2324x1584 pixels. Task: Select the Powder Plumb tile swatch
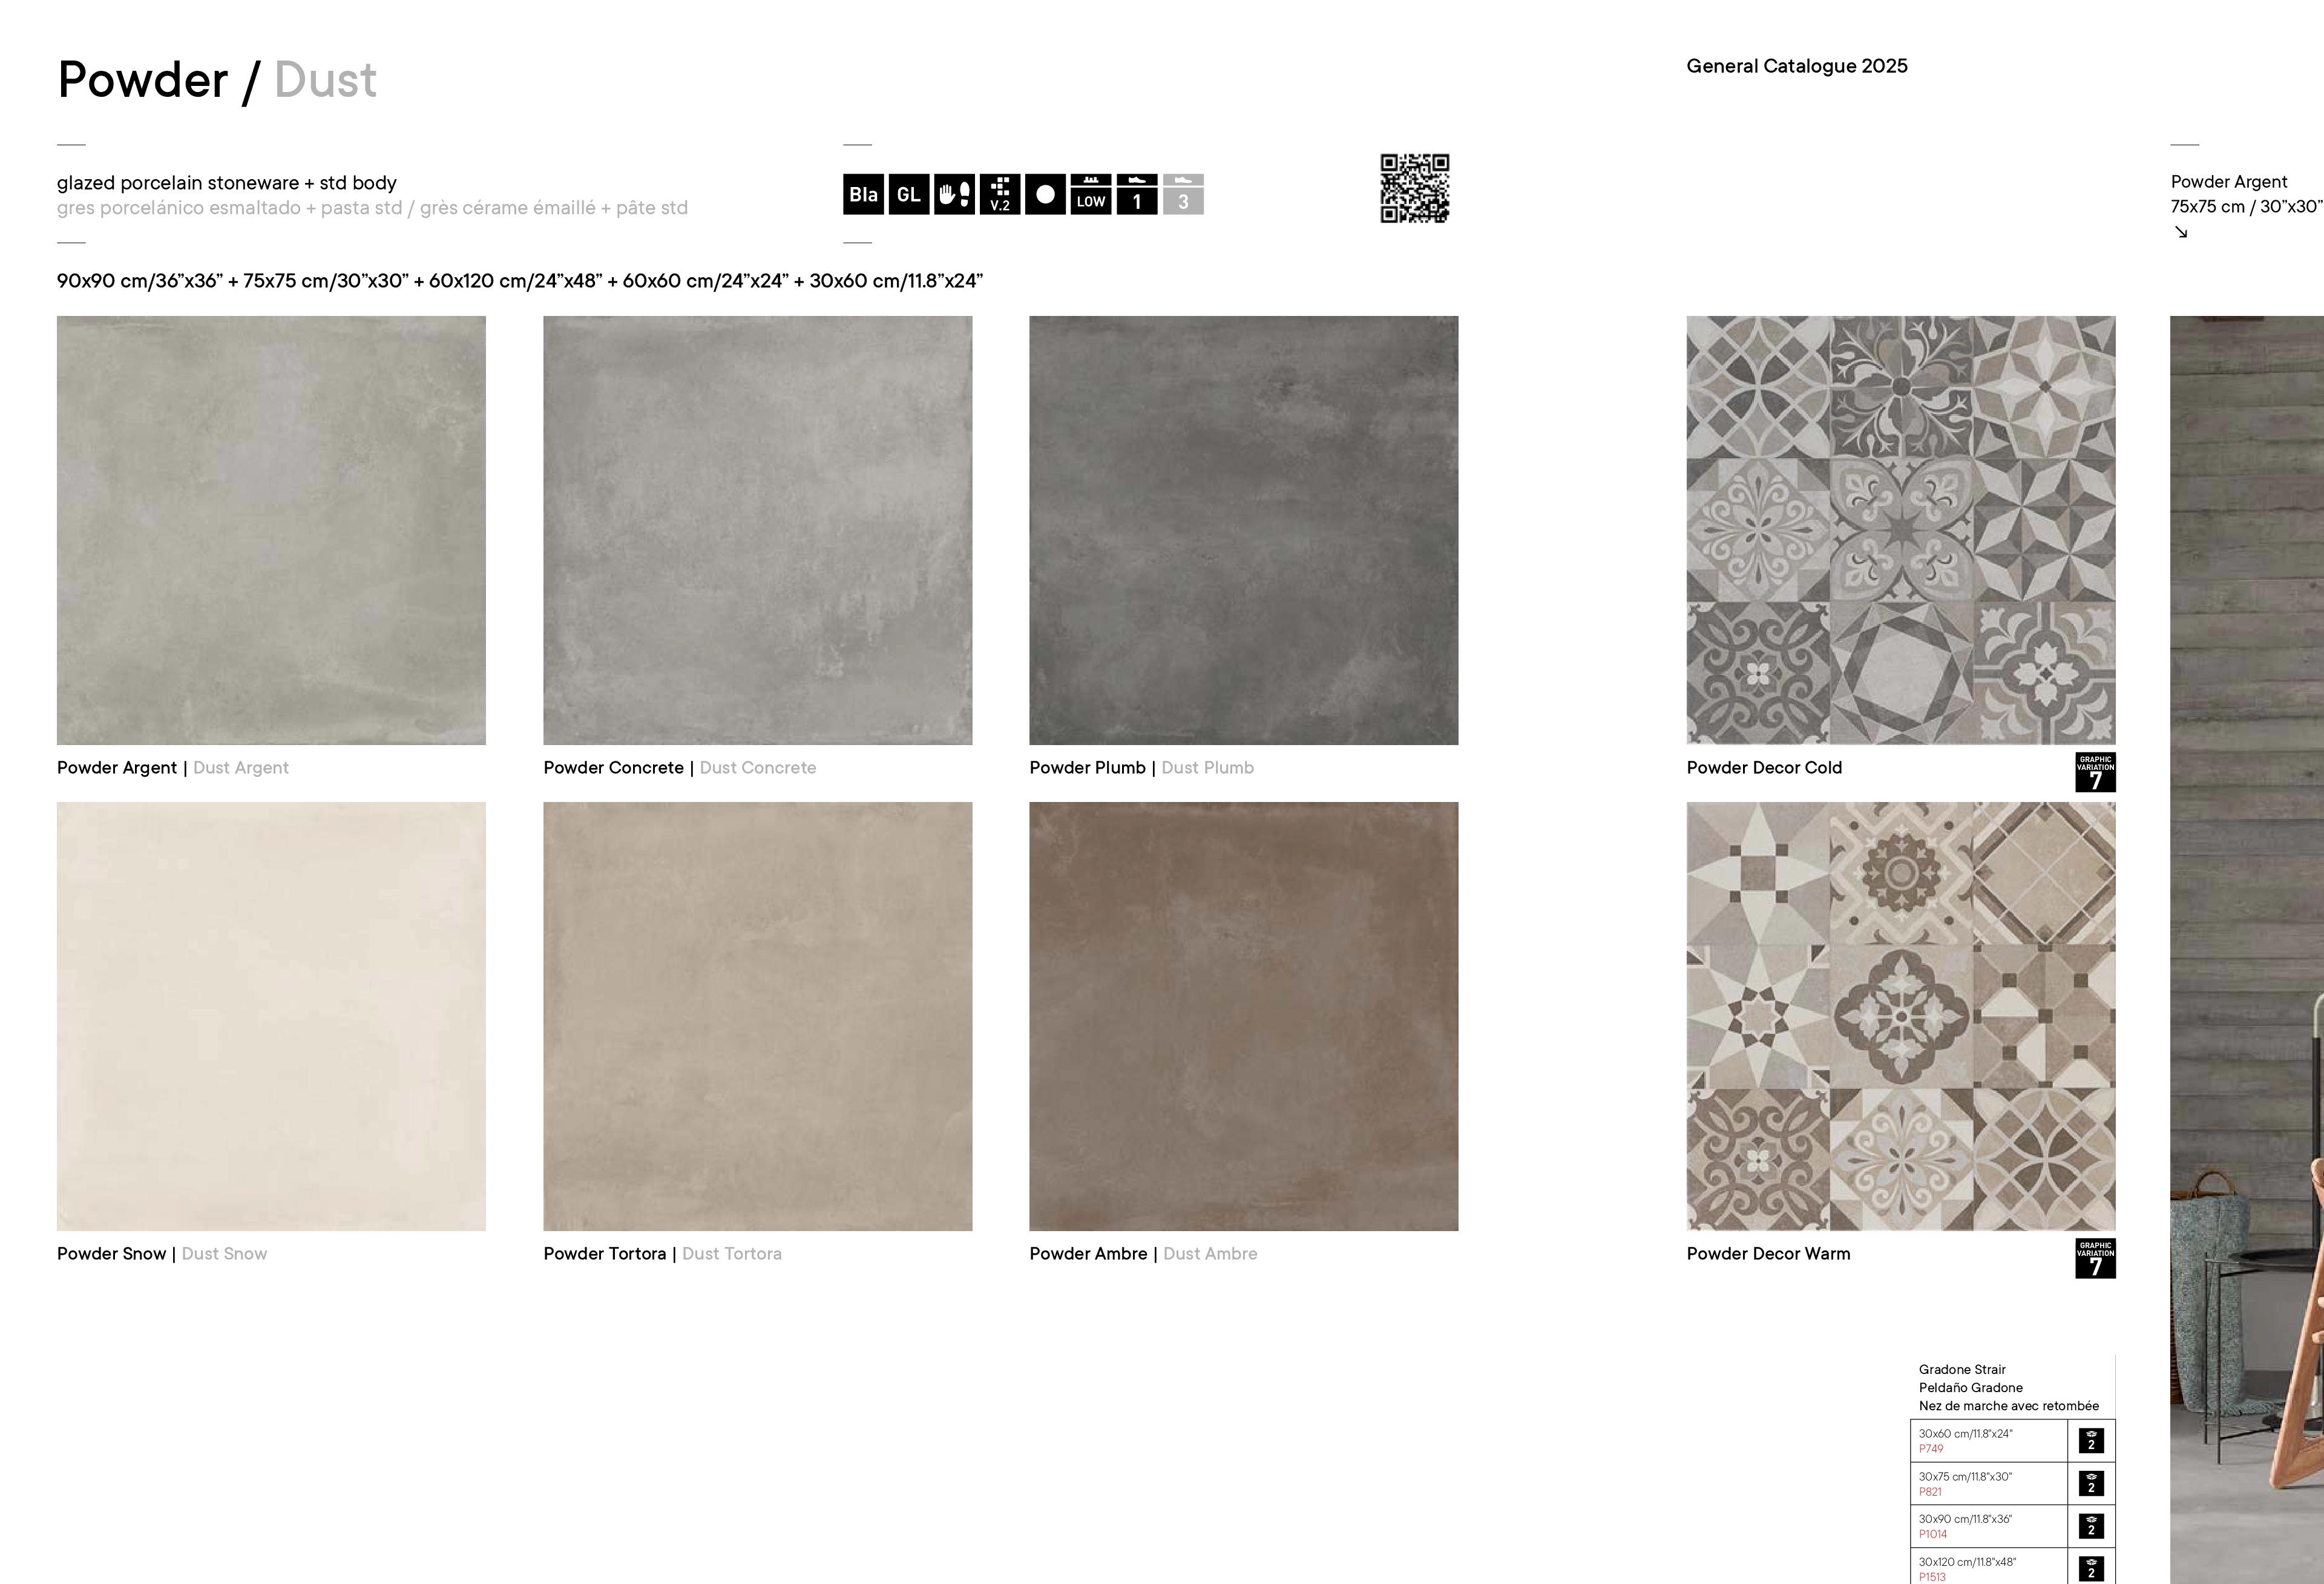(x=1244, y=530)
